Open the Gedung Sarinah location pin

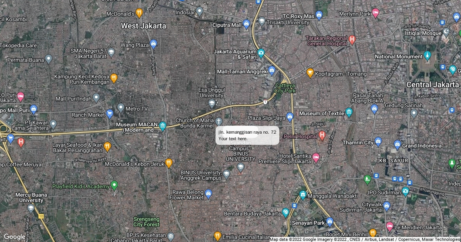point(414,114)
